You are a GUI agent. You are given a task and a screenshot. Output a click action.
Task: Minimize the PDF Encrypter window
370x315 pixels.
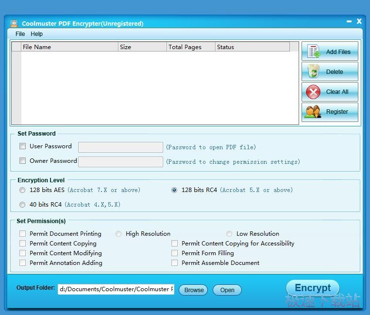pos(349,21)
